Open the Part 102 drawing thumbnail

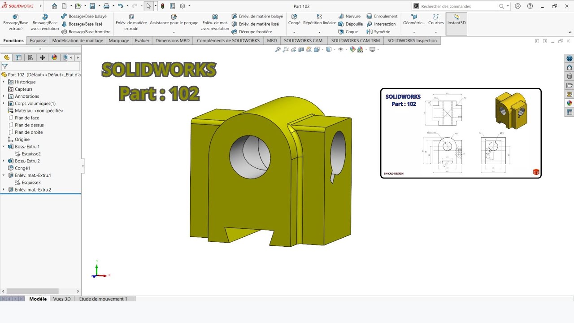point(461,133)
